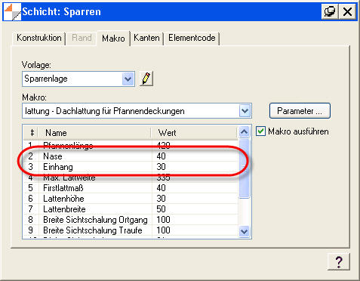Click the pencil edit icon beside Vorlage
Image resolution: width=360 pixels, height=281 pixels.
146,79
